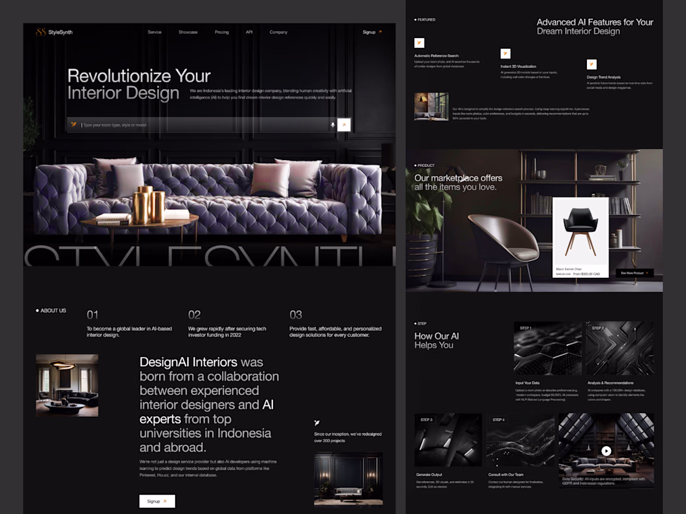Click the See More Product button
This screenshot has width=686, height=514.
635,273
